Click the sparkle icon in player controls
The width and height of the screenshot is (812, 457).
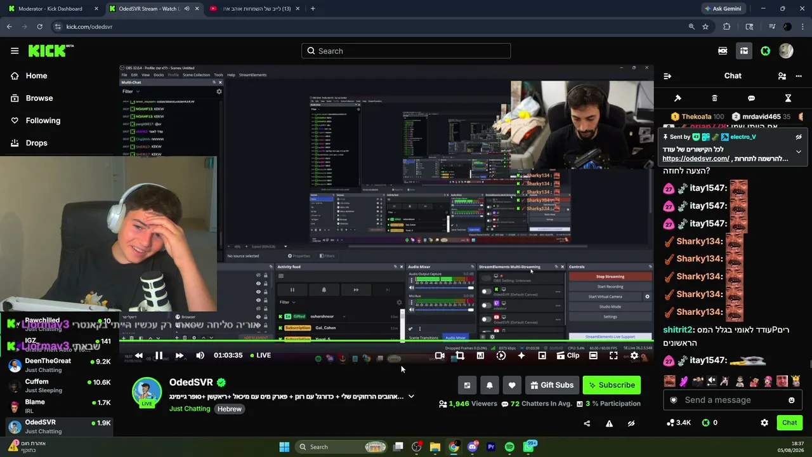[x=521, y=355]
